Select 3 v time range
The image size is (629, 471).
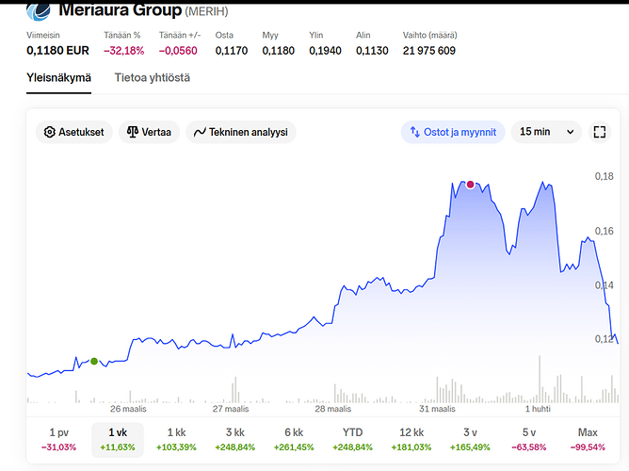[470, 439]
